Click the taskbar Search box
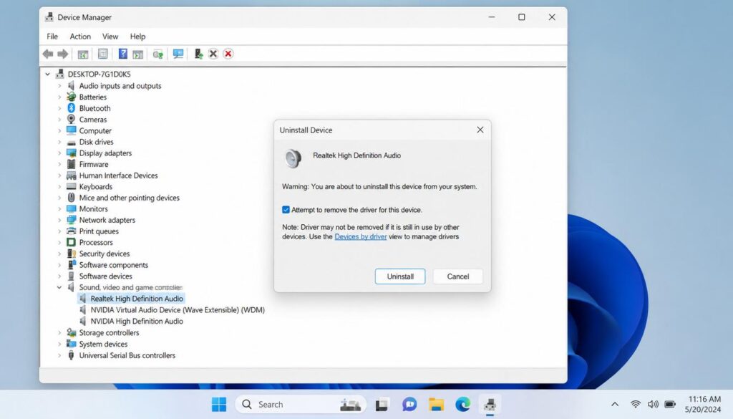Screen dimensions: 733x419 coord(302,405)
